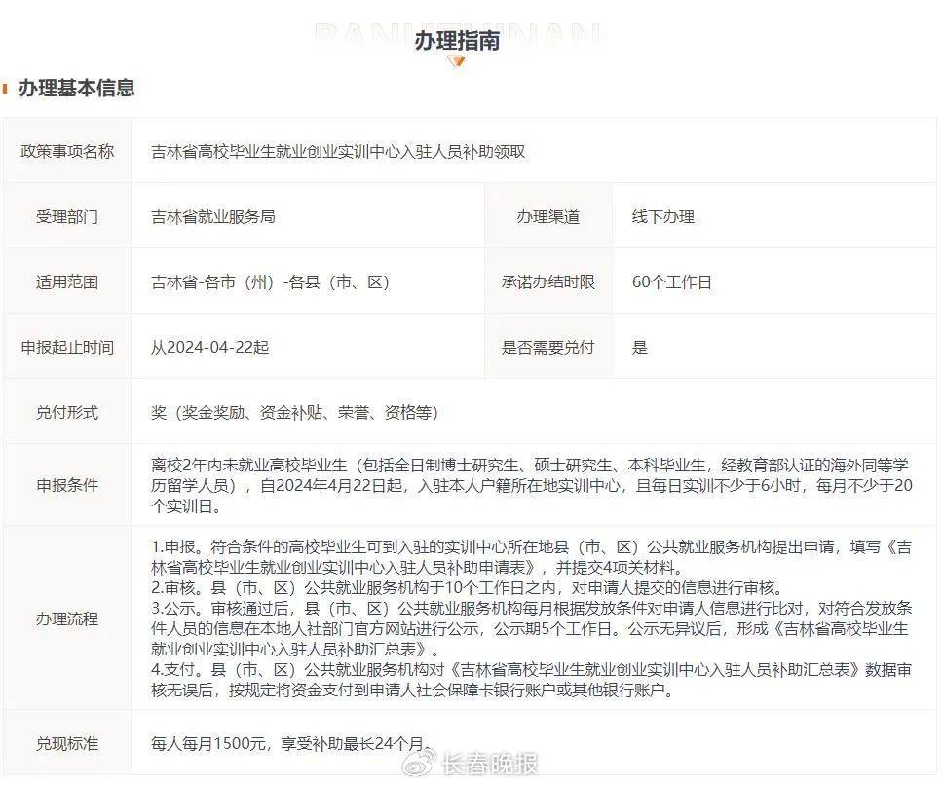Image resolution: width=943 pixels, height=786 pixels.
Task: Click the orange down-arrow under 办理指南
Action: pyautogui.click(x=457, y=60)
